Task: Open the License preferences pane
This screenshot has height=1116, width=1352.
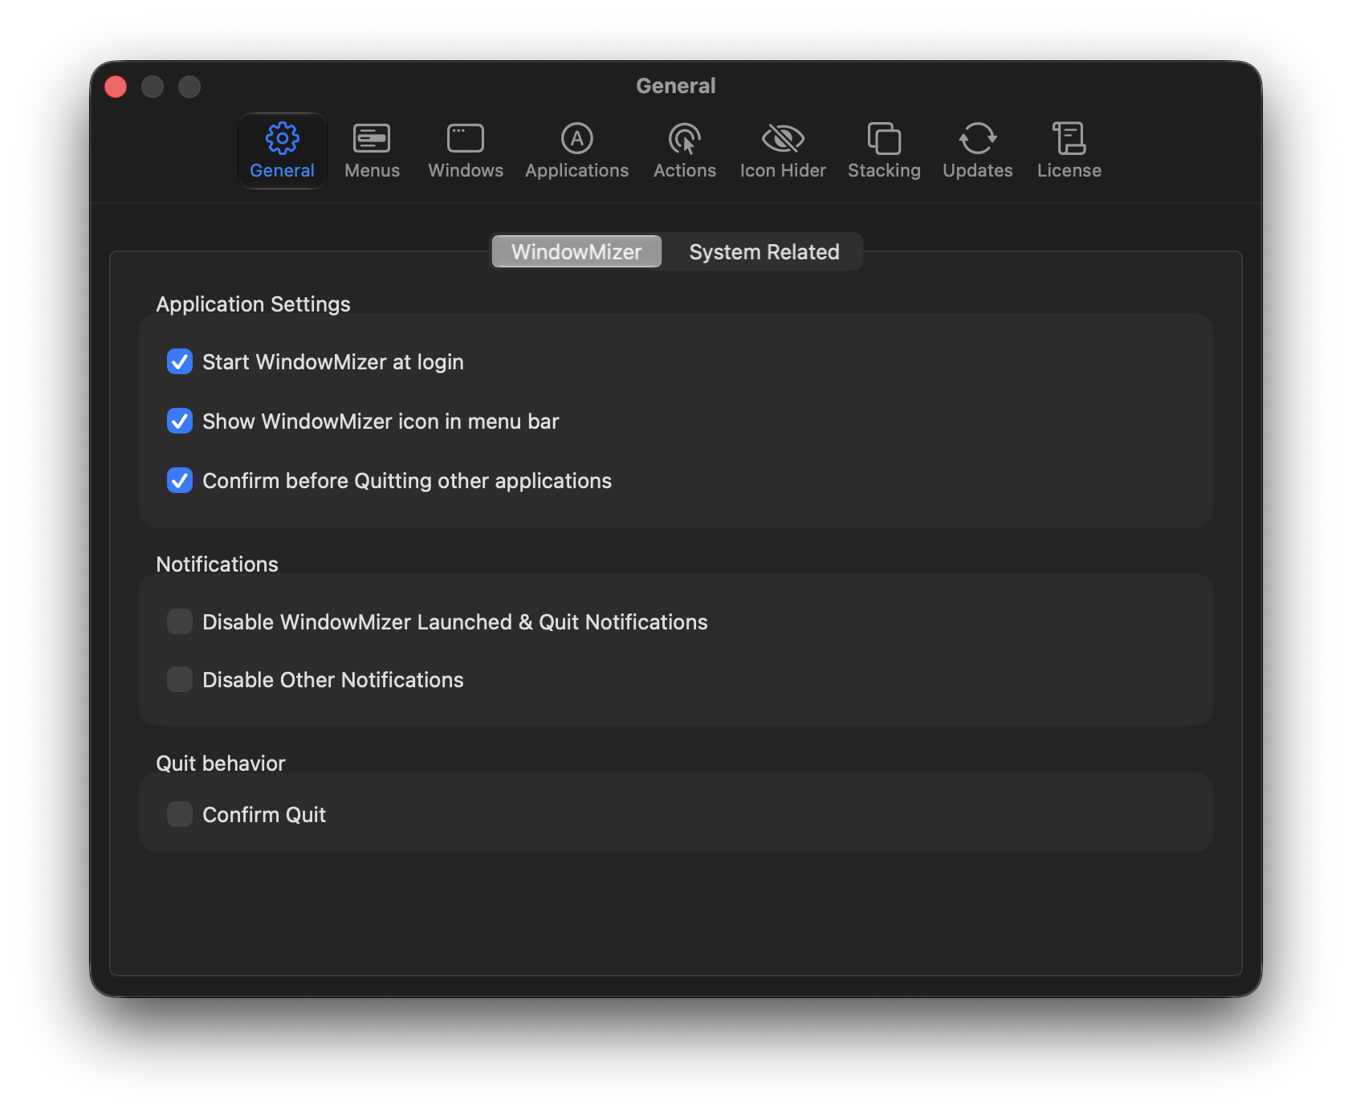Action: pyautogui.click(x=1069, y=151)
